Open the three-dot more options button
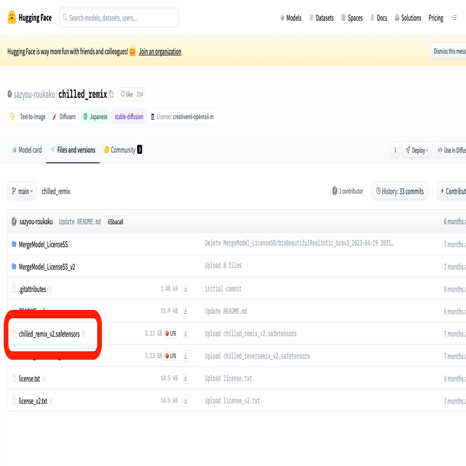This screenshot has width=466, height=466. [395, 150]
